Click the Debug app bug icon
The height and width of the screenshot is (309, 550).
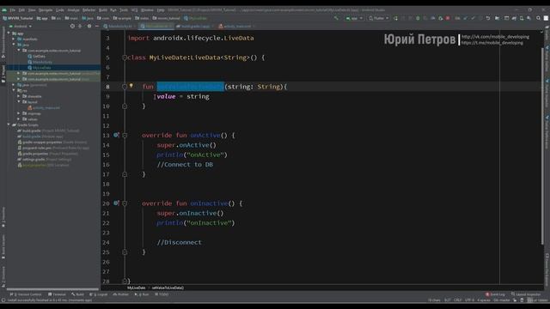point(418,18)
